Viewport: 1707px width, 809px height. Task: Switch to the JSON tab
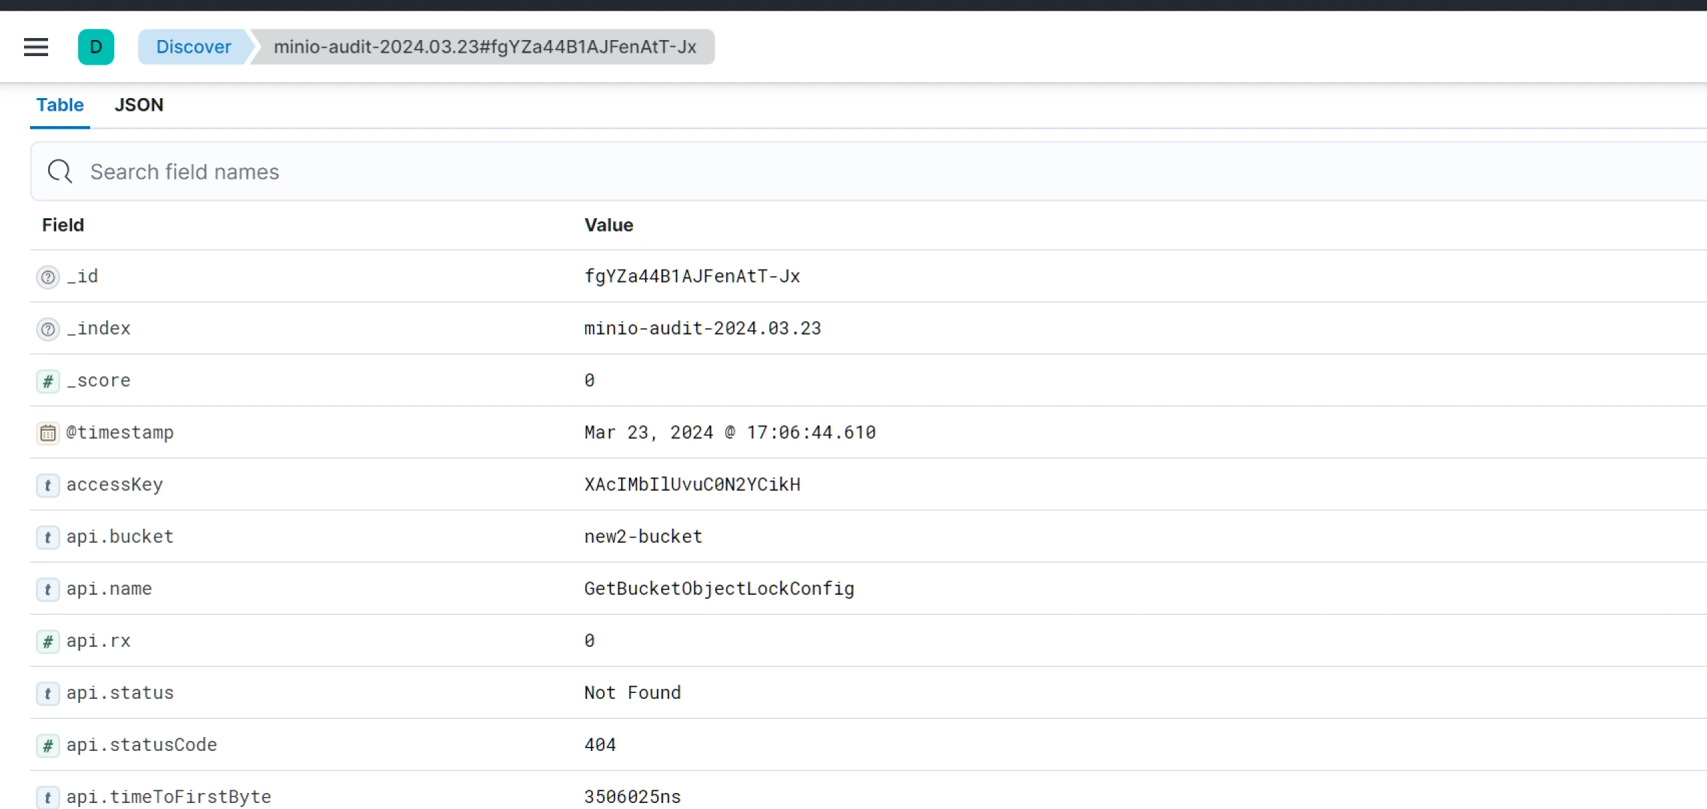pos(138,104)
